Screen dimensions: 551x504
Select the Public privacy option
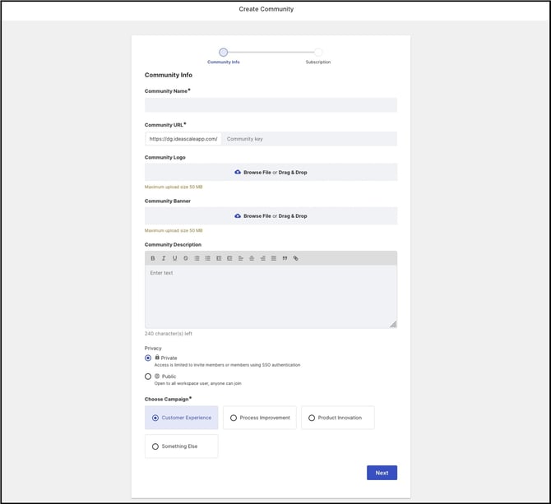click(x=148, y=377)
